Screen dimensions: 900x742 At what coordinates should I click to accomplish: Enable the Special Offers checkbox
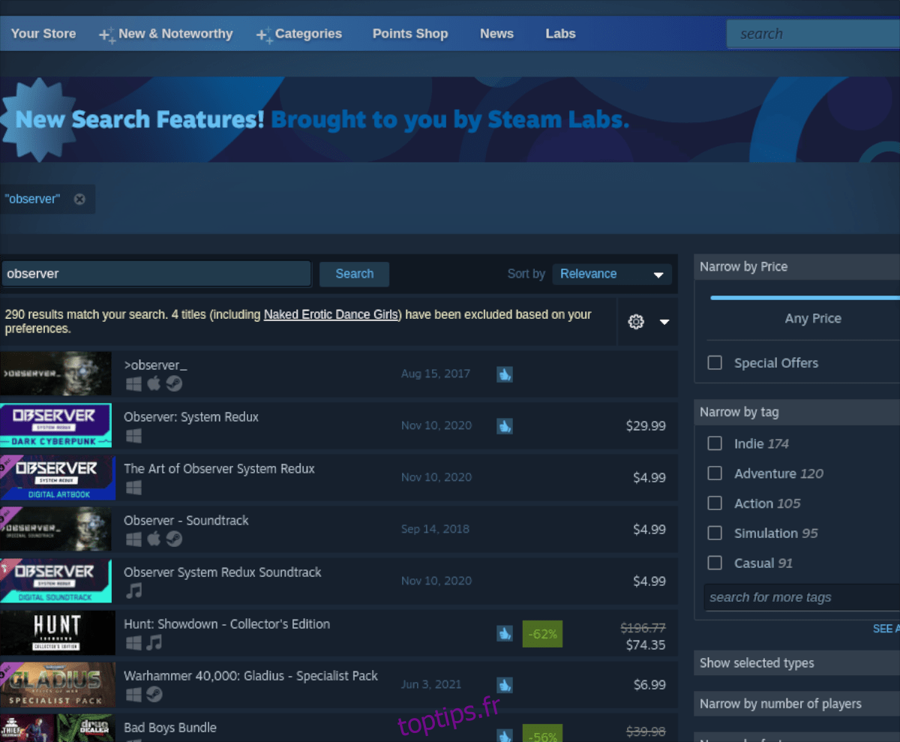coord(715,362)
